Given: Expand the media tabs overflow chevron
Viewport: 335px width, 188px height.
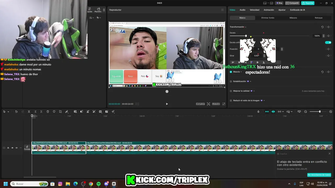Looking at the screenshot, I should click(104, 10).
